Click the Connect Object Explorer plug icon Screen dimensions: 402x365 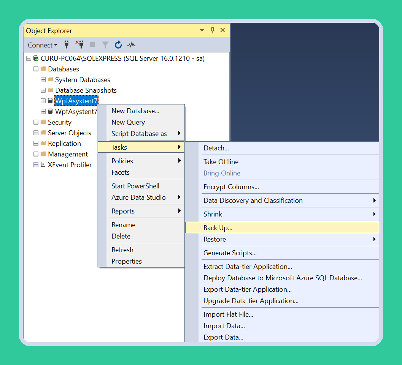click(x=67, y=45)
